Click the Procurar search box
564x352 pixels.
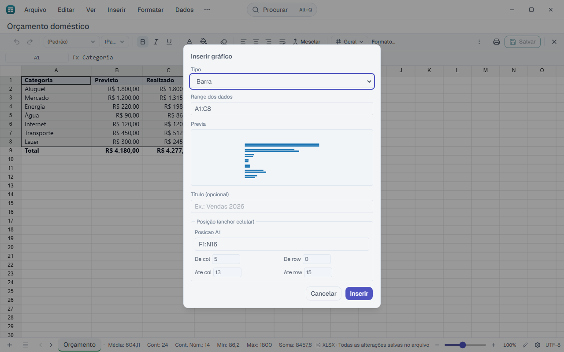pyautogui.click(x=282, y=10)
